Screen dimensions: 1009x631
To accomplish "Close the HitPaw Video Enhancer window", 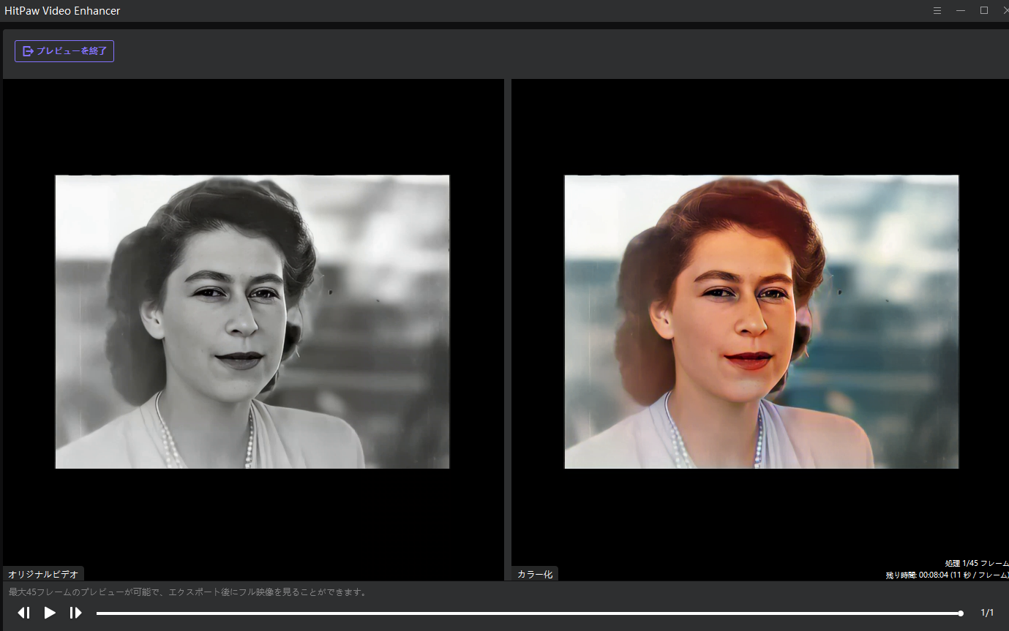I will 1005,10.
